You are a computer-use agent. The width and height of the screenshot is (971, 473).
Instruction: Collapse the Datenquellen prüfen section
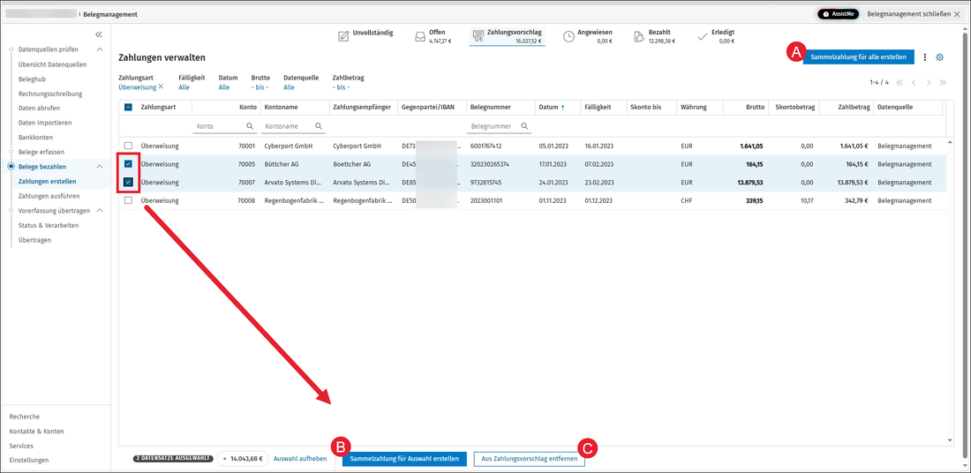pos(100,49)
